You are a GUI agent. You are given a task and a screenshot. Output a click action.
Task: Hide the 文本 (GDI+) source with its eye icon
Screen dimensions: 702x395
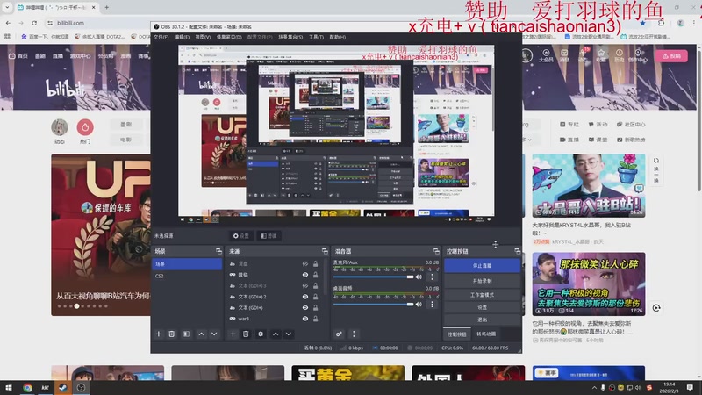point(304,308)
